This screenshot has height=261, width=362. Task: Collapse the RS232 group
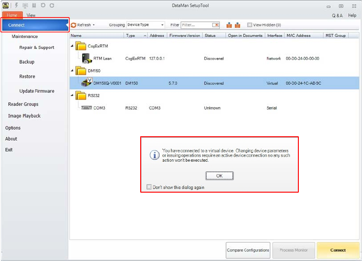(x=72, y=95)
